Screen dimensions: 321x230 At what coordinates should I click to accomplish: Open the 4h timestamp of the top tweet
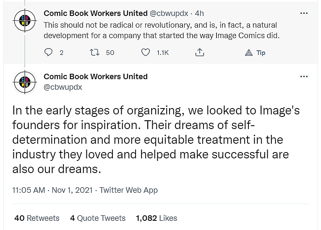[x=199, y=13]
